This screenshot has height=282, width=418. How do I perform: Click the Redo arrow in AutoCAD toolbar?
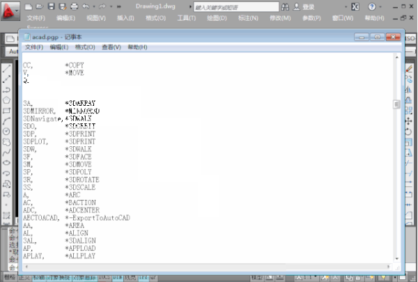point(102,6)
